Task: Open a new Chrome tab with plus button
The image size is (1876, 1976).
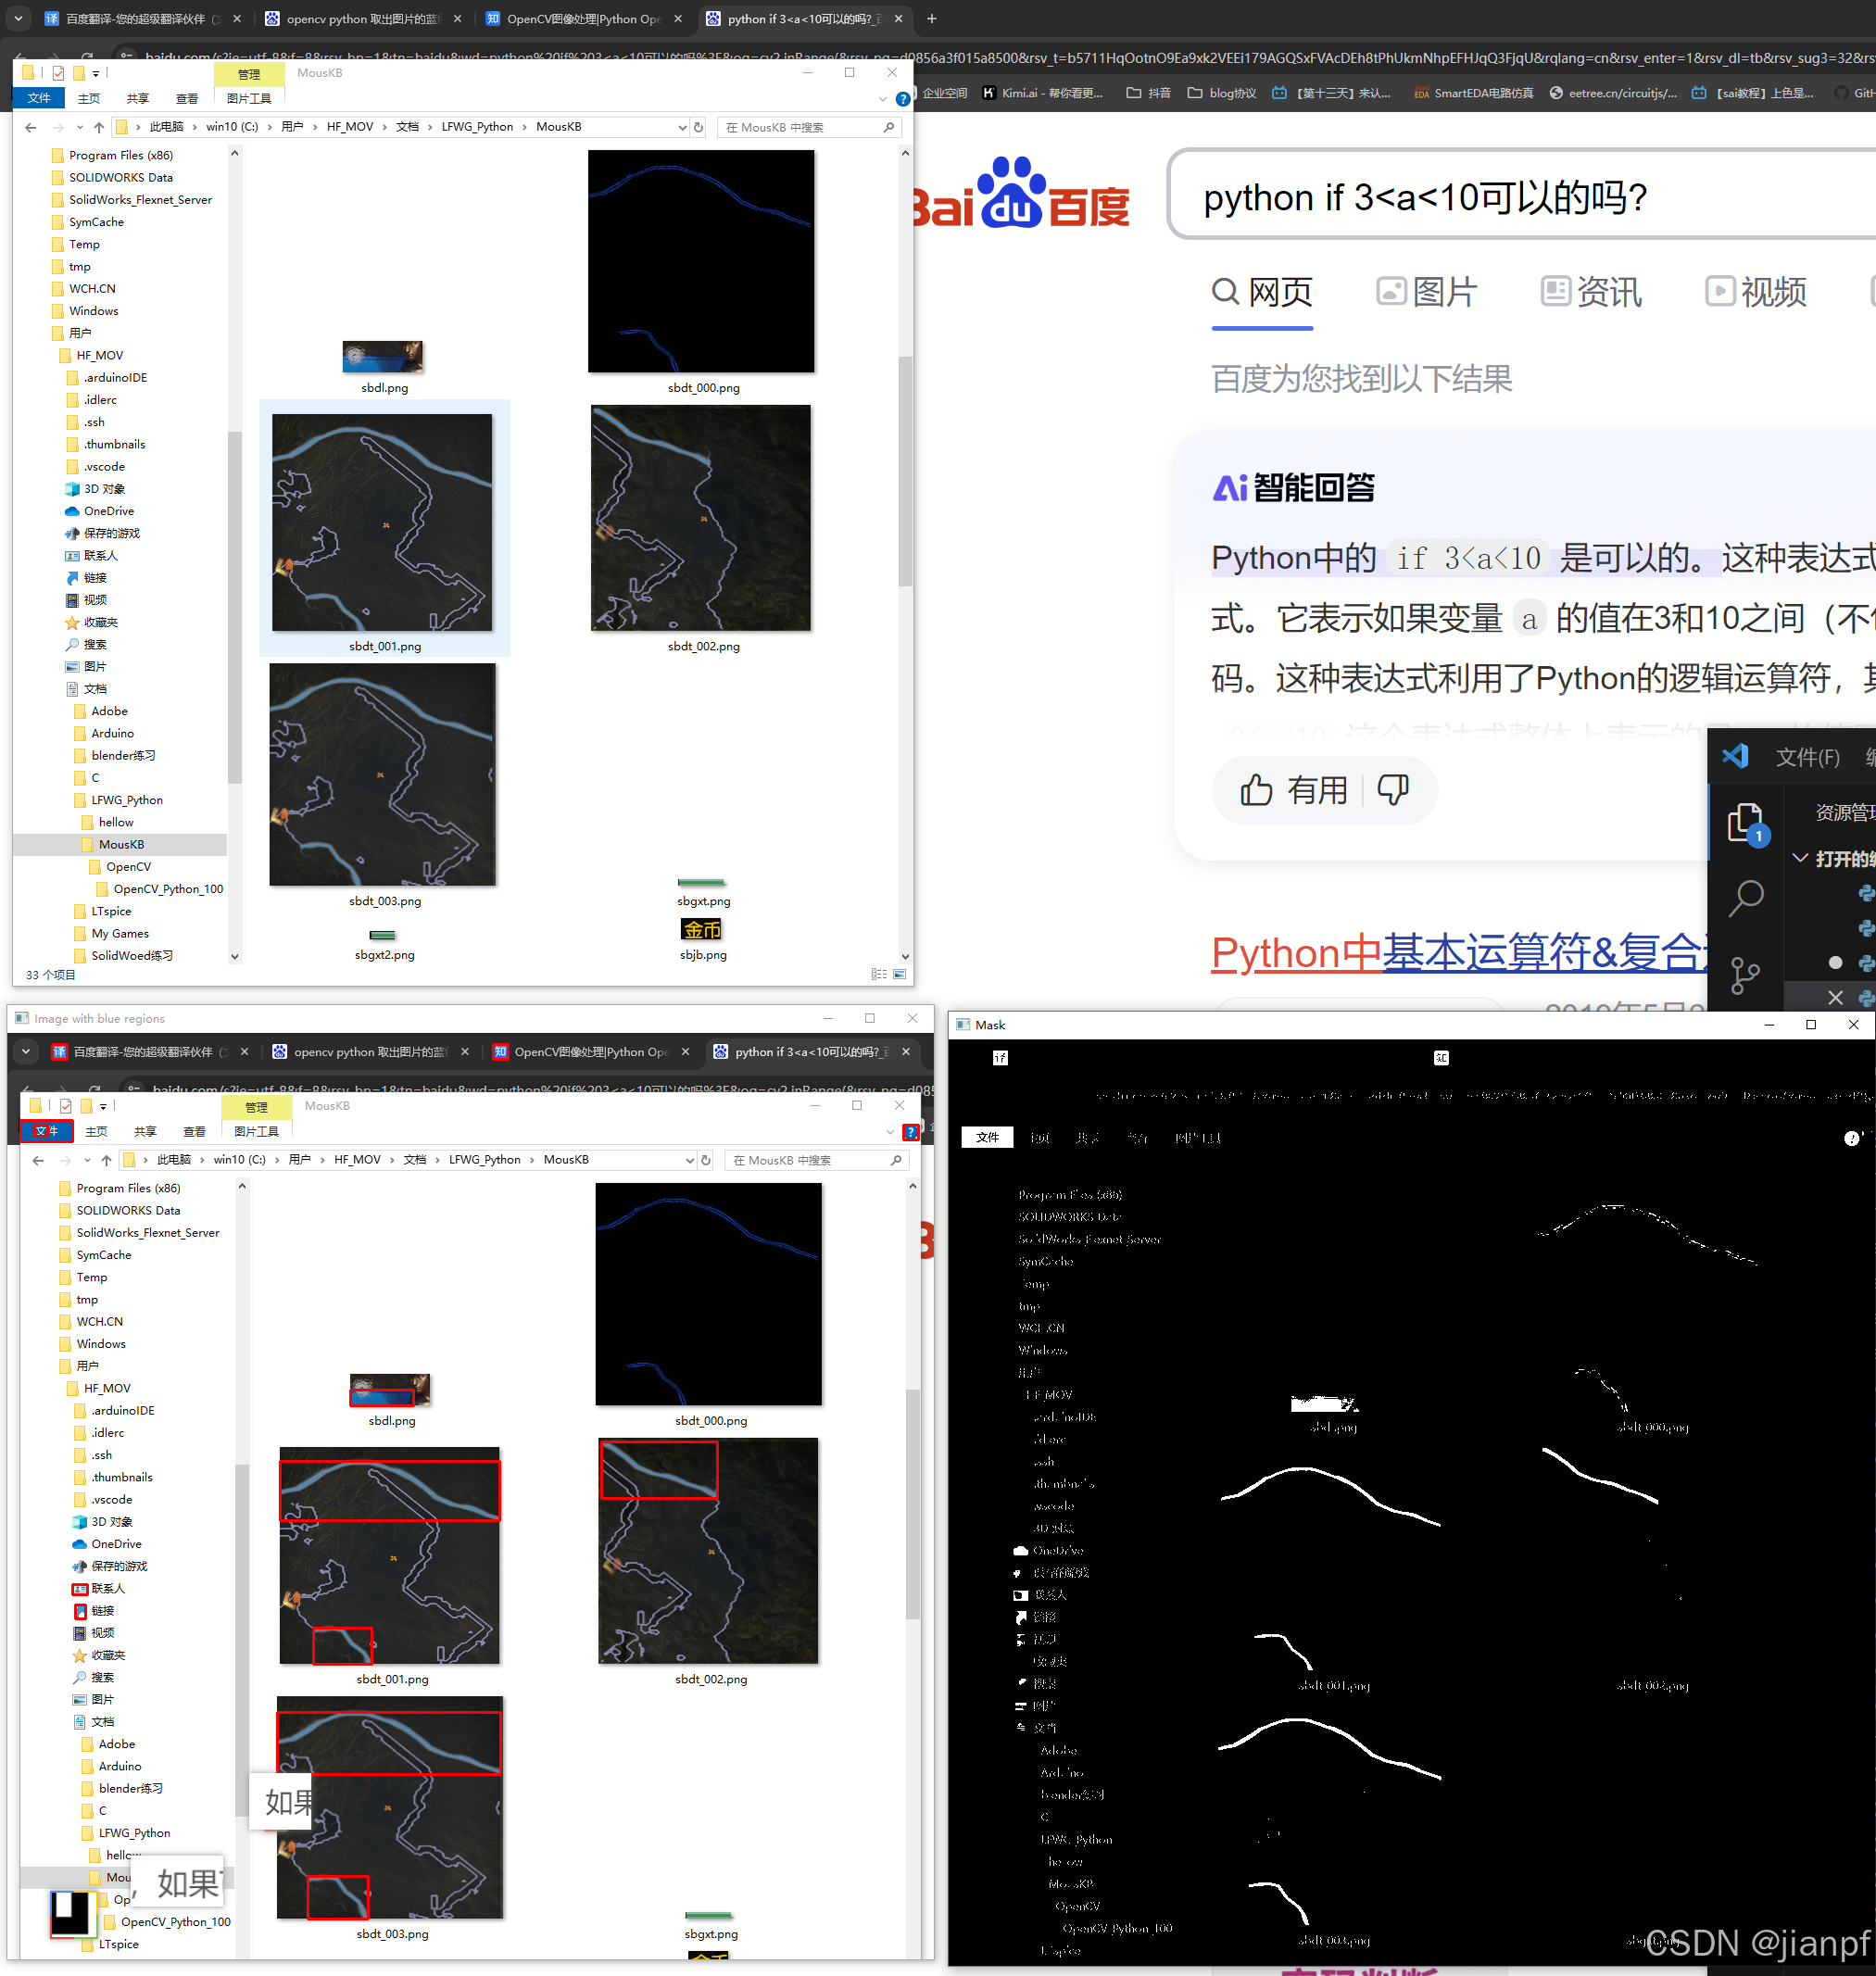Action: click(931, 18)
